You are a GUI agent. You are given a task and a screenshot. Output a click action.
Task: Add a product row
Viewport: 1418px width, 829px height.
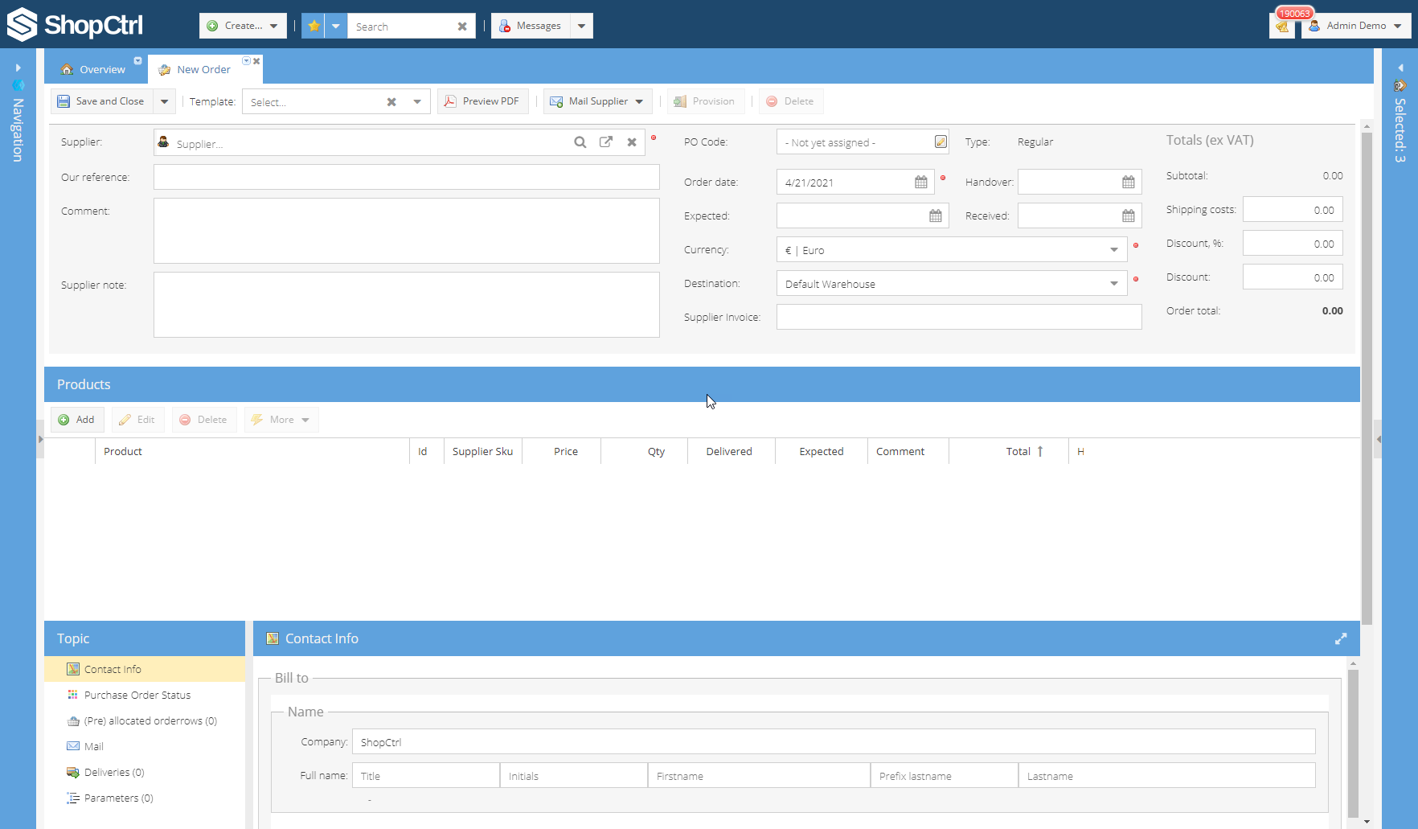pos(76,420)
